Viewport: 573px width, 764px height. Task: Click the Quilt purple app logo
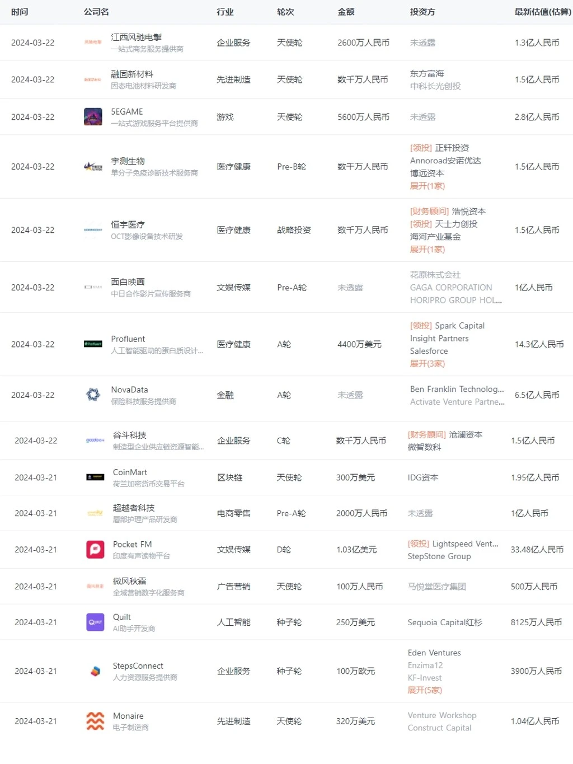(95, 622)
